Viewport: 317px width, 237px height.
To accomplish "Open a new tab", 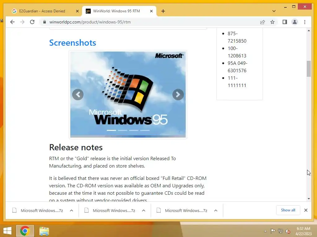I will pyautogui.click(x=163, y=11).
